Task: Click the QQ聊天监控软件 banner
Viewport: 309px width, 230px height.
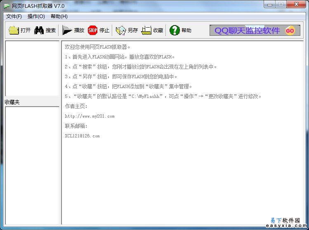Action: (x=255, y=30)
